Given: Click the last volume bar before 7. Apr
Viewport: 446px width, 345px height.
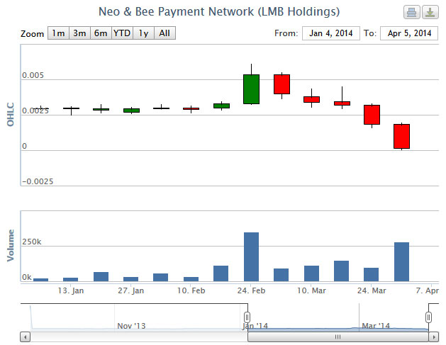Looking at the screenshot, I should pyautogui.click(x=401, y=261).
